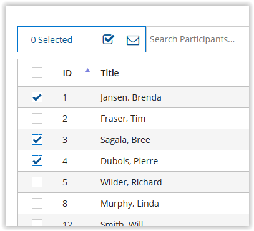
Task: Click the 0 Selected label
Action: pyautogui.click(x=52, y=40)
